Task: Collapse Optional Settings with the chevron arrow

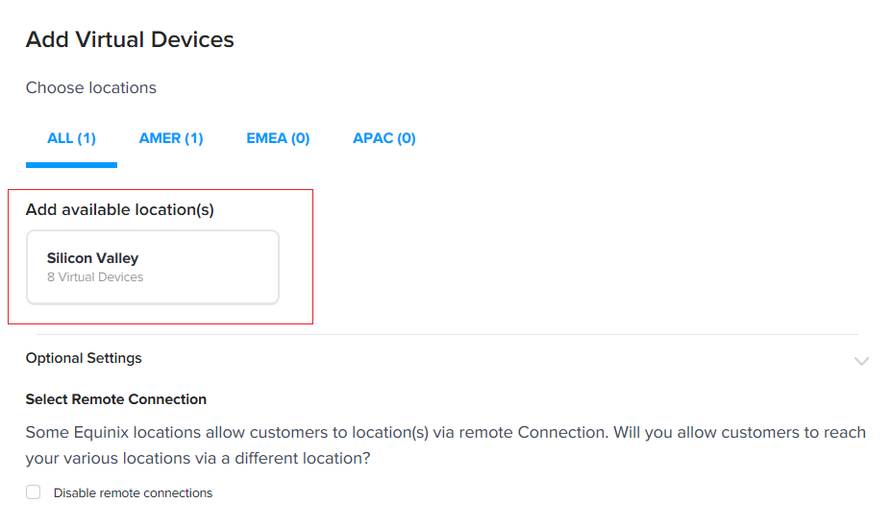Action: pyautogui.click(x=861, y=361)
